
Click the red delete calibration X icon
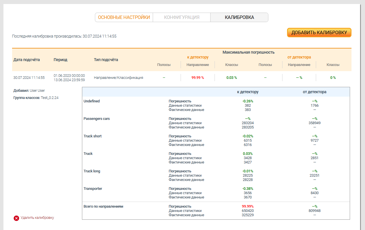tap(16, 218)
